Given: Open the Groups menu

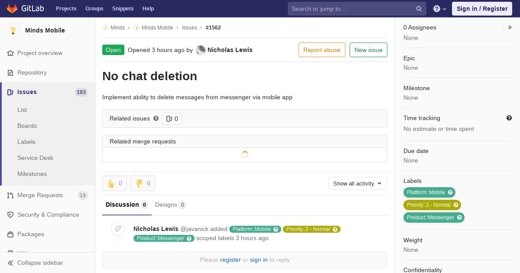Looking at the screenshot, I should click(x=94, y=9).
